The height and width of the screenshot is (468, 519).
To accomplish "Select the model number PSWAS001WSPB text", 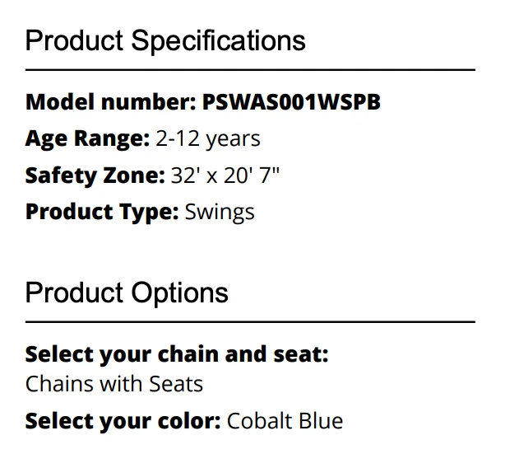I will [291, 102].
